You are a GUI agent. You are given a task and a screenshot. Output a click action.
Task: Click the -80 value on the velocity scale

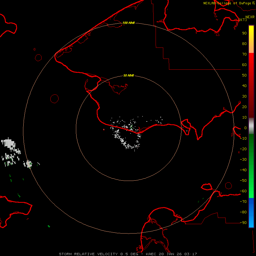coord(243,212)
